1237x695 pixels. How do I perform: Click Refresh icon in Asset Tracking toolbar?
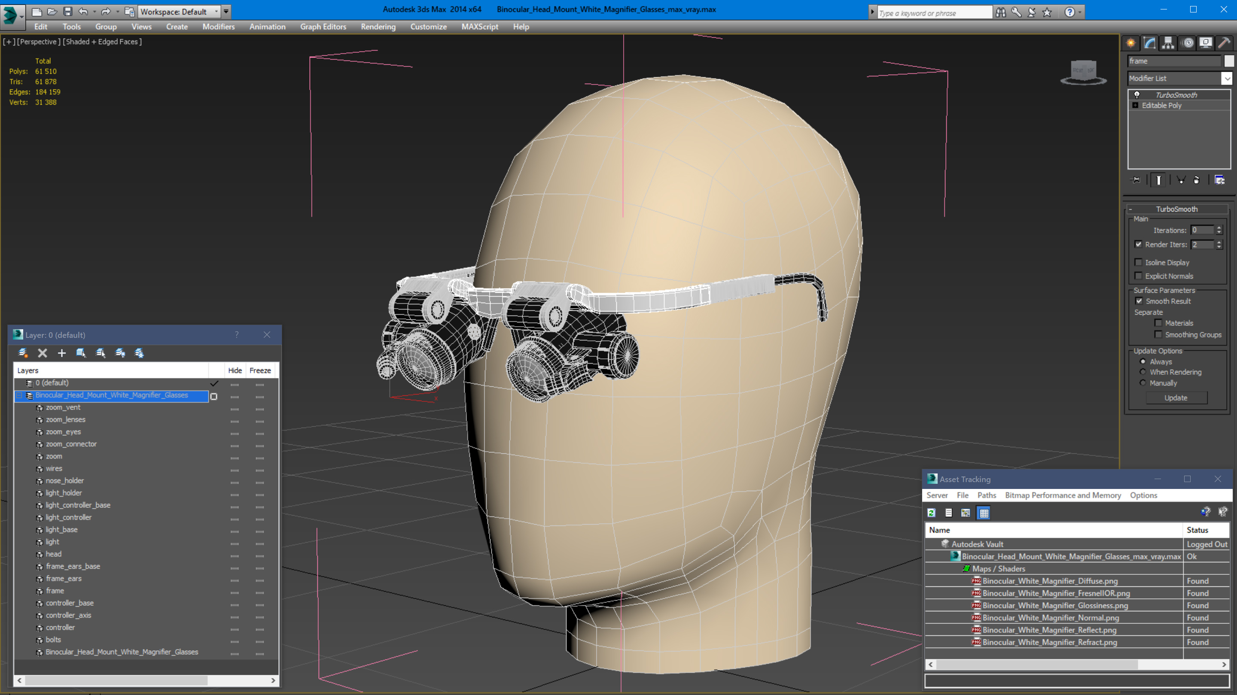[x=931, y=513]
